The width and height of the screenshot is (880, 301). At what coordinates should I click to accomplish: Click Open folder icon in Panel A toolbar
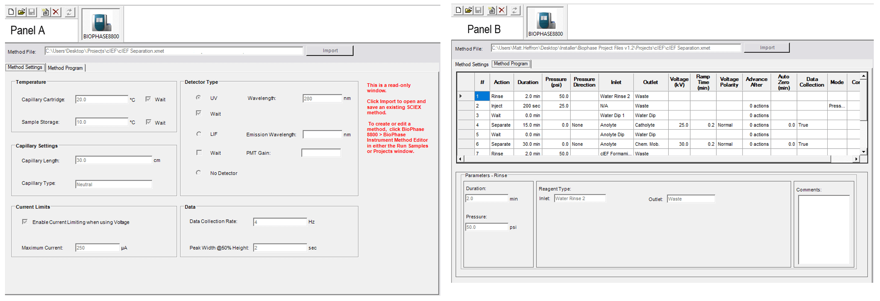(x=21, y=12)
